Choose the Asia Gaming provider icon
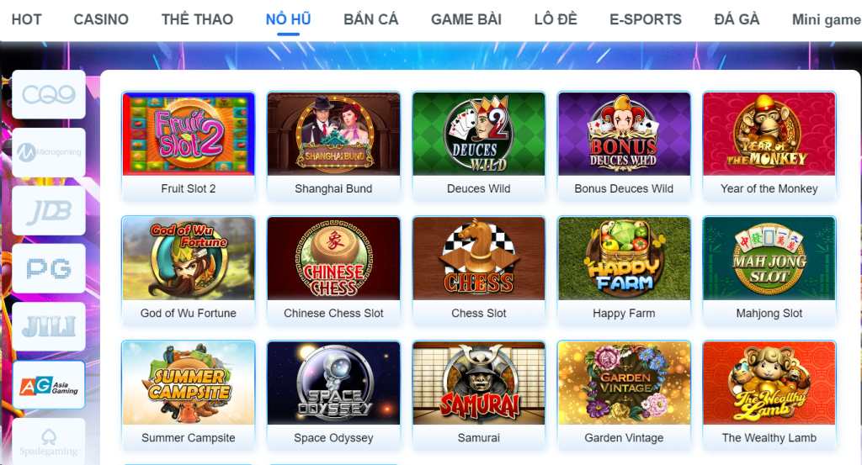Viewport: 862px width, 465px height. point(49,385)
